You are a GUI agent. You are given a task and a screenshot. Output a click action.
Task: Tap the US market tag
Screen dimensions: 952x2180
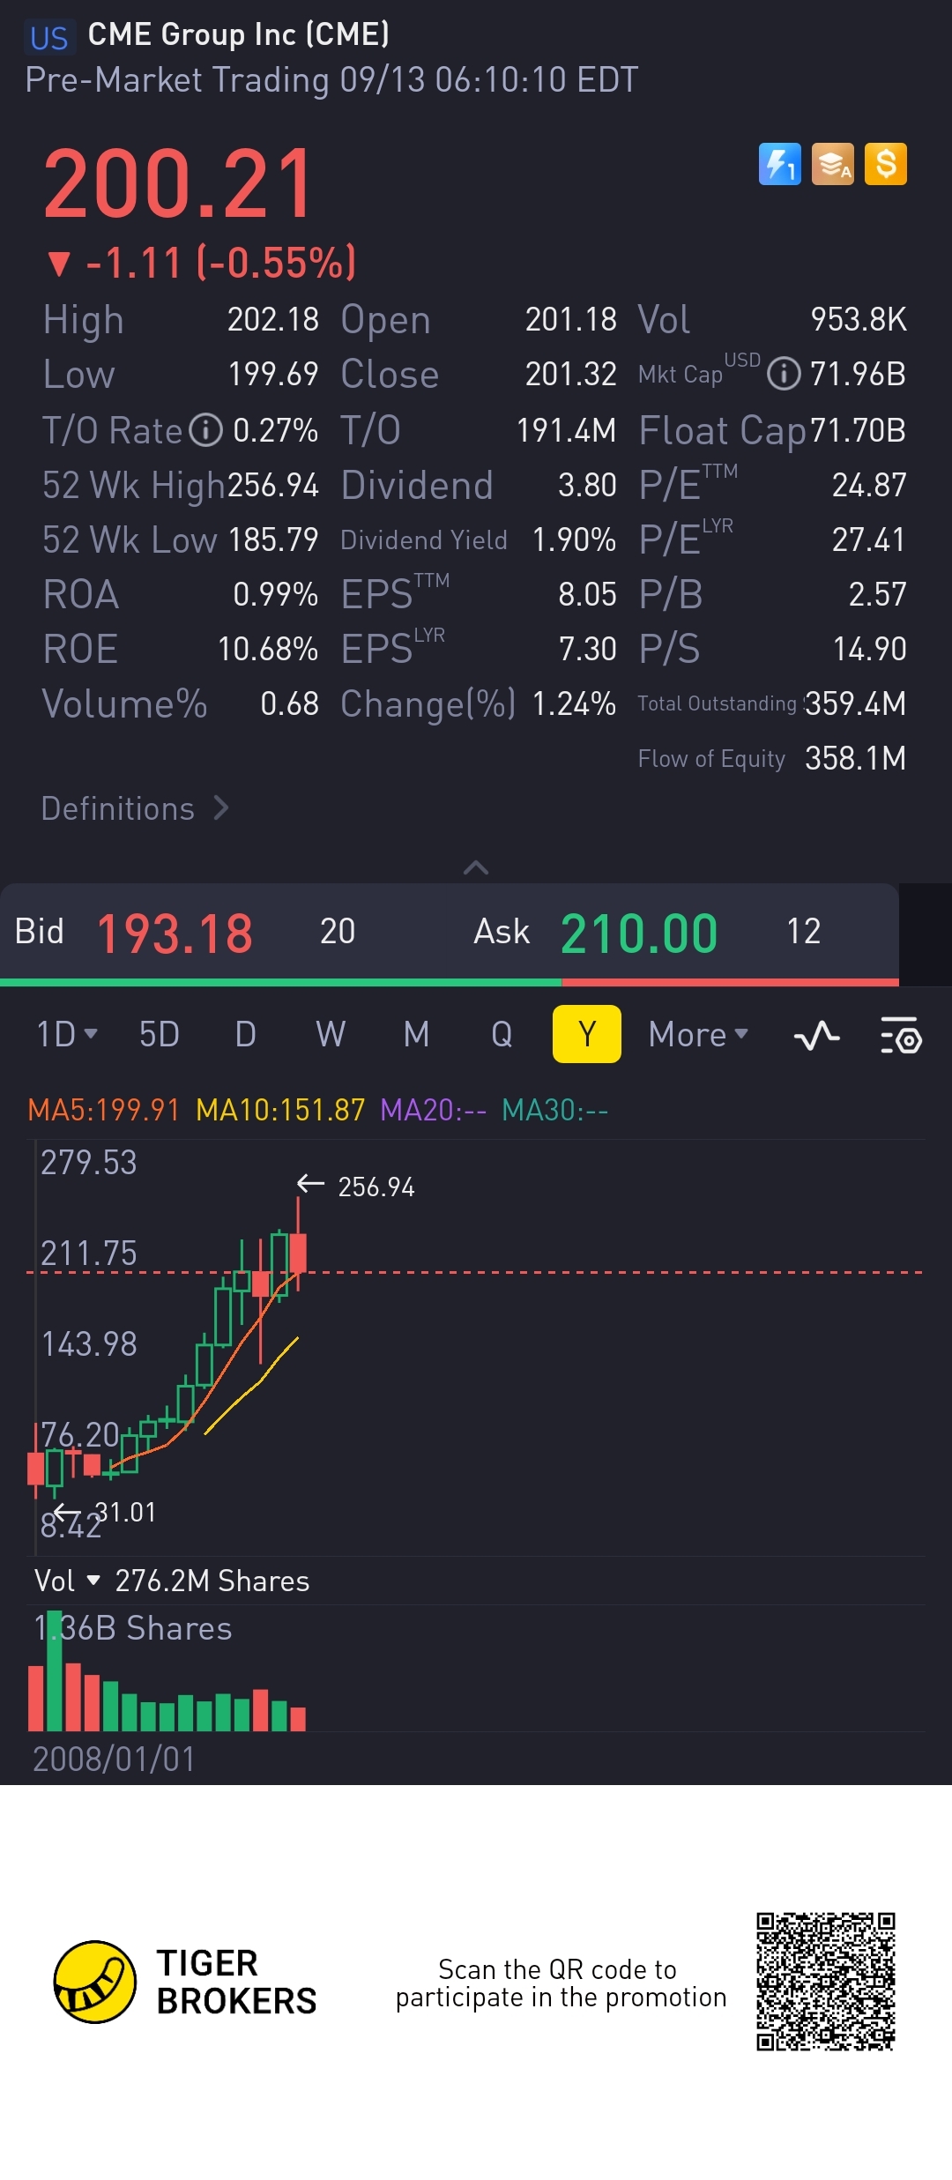pos(48,38)
